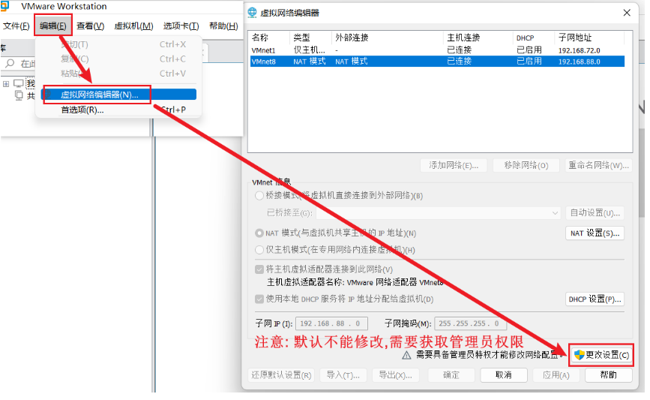Click subnet address 192.168.88.0 cell

tap(579, 62)
